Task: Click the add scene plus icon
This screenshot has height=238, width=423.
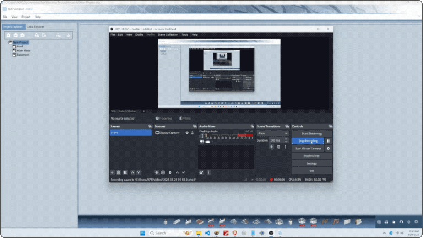Action: pyautogui.click(x=112, y=172)
